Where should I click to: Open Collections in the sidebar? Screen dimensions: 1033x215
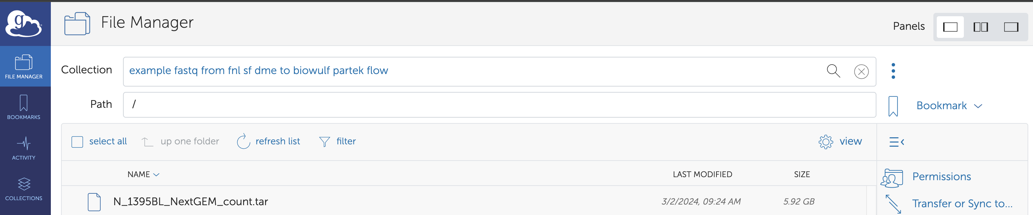point(24,189)
